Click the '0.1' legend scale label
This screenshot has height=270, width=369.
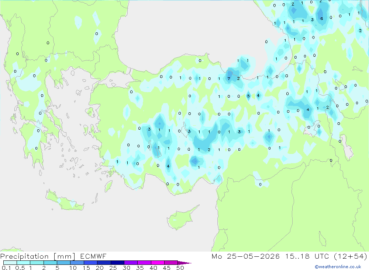[6, 268]
